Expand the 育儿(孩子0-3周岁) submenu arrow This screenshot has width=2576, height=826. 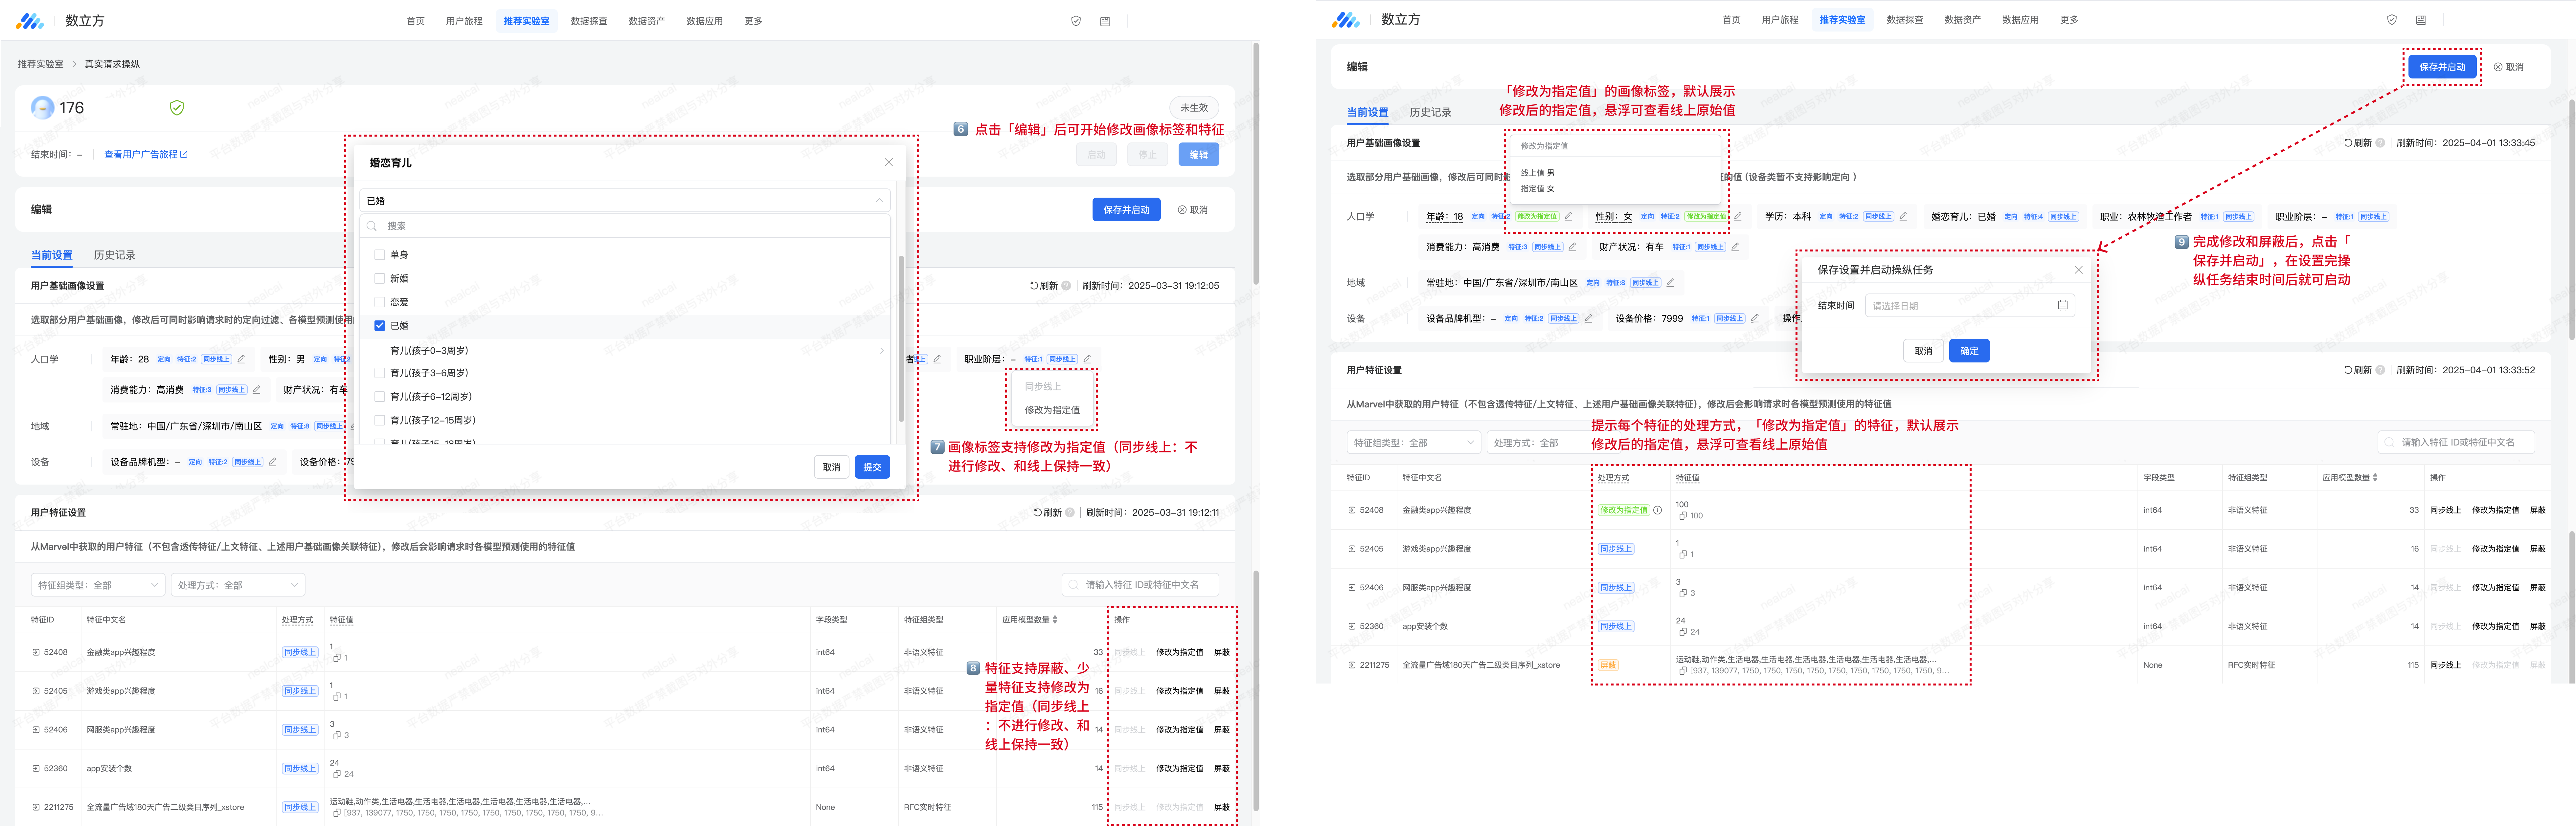coord(881,351)
